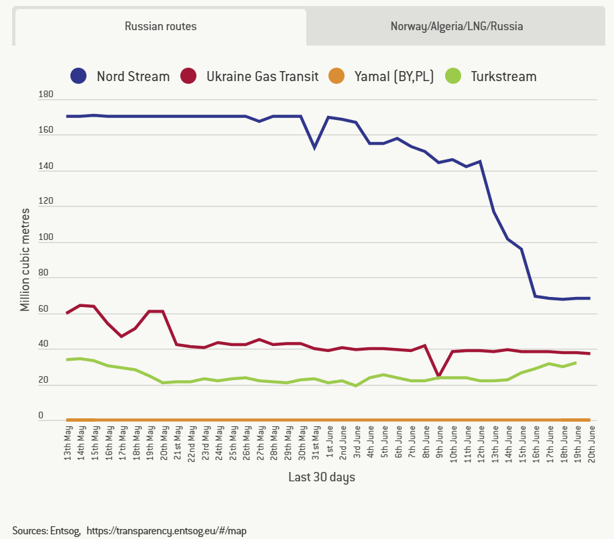614x539 pixels.
Task: Click the red Ukraine Gas Transit legend dot
Action: tap(189, 76)
